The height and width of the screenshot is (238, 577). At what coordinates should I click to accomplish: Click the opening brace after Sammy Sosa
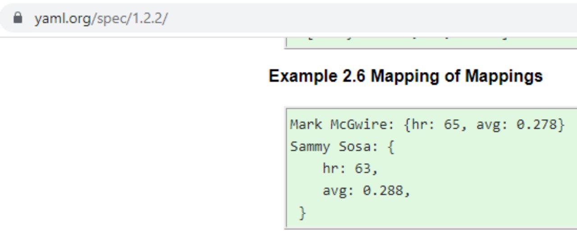click(x=390, y=147)
